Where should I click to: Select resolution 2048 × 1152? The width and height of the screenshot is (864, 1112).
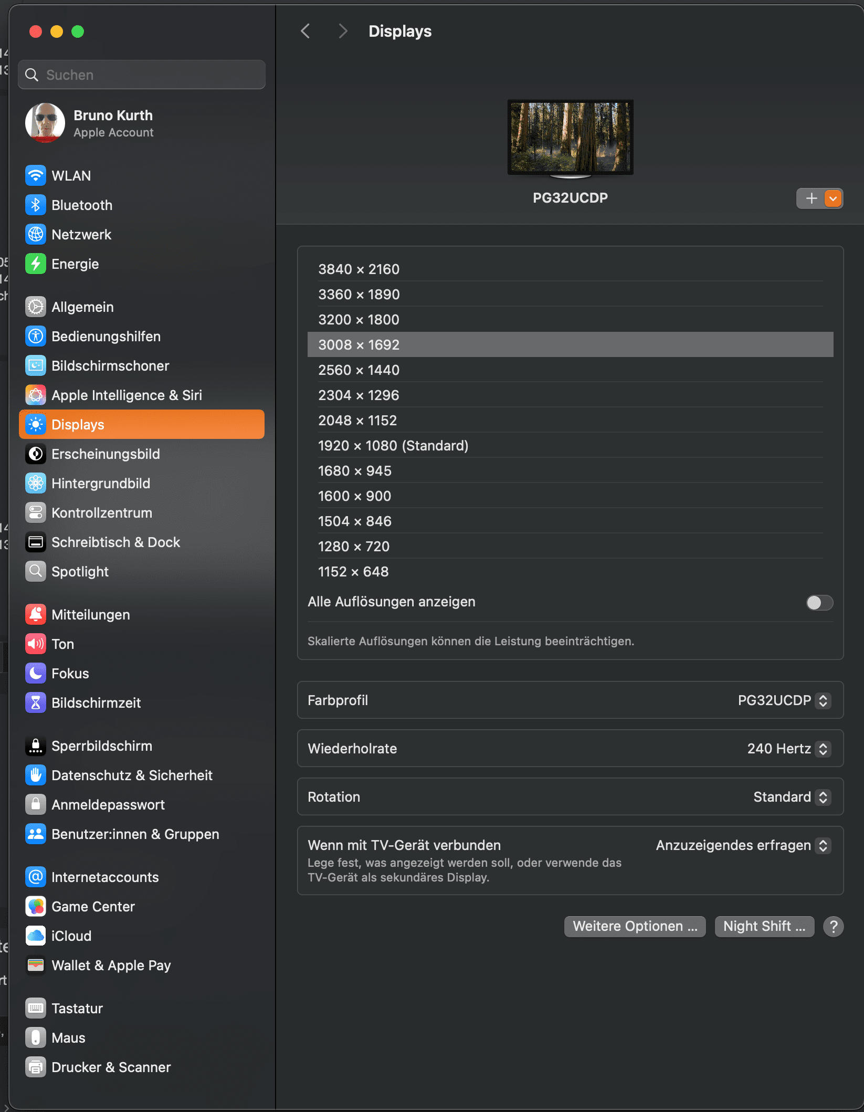[571, 420]
